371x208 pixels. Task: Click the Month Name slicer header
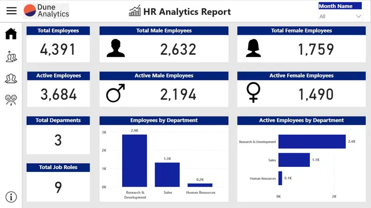coord(340,6)
